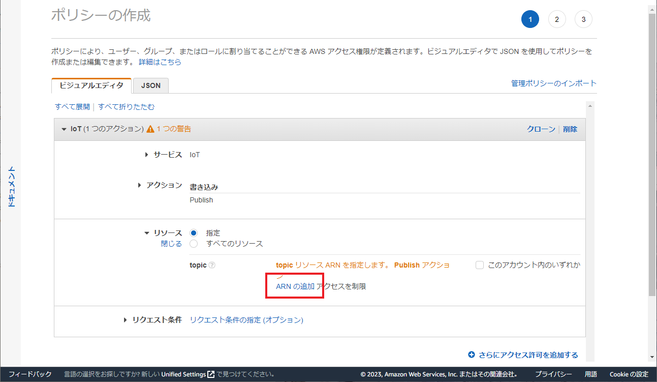Click the ポリシーの作成 page heading

pos(101,15)
